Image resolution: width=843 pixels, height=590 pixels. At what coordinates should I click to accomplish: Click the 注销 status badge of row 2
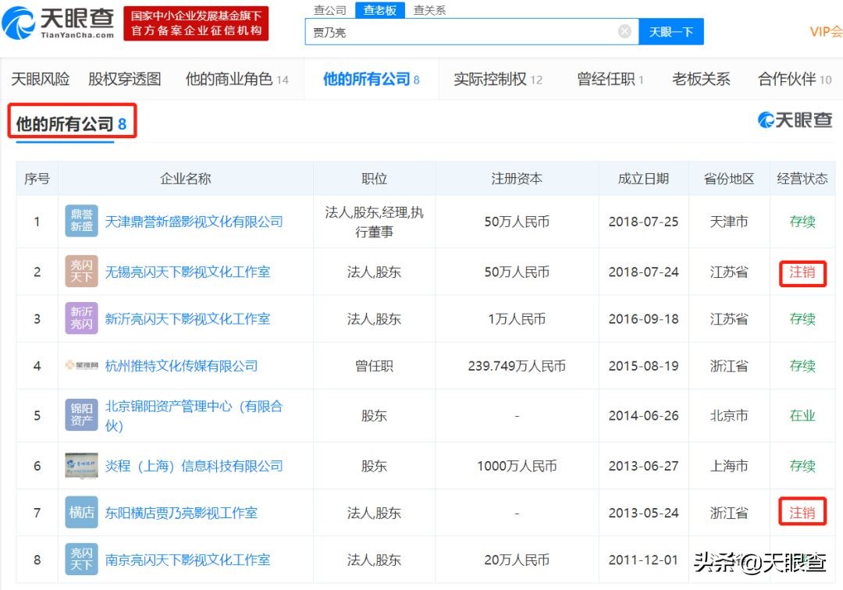(802, 272)
